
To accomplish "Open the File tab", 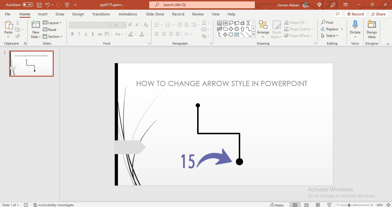I will click(x=8, y=14).
